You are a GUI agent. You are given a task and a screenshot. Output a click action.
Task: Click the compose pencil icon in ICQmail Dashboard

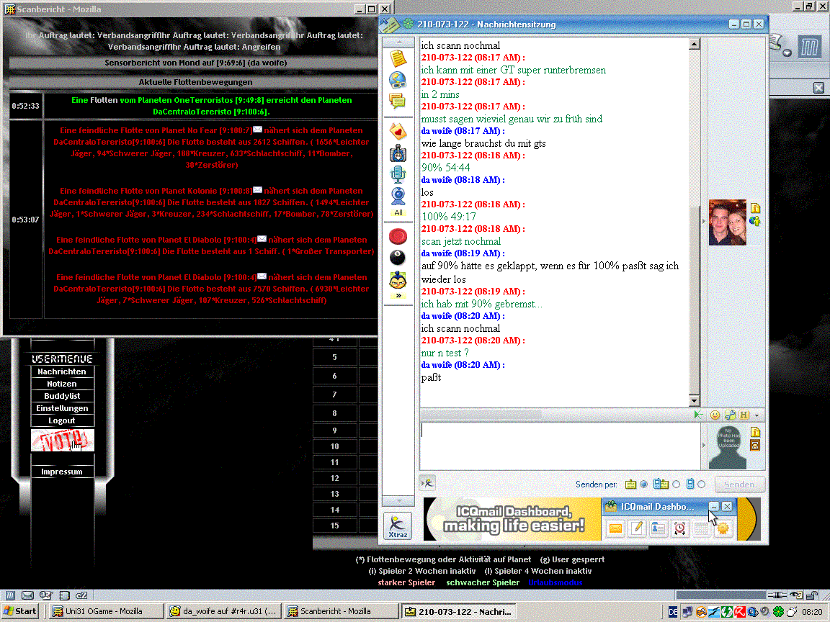(638, 528)
